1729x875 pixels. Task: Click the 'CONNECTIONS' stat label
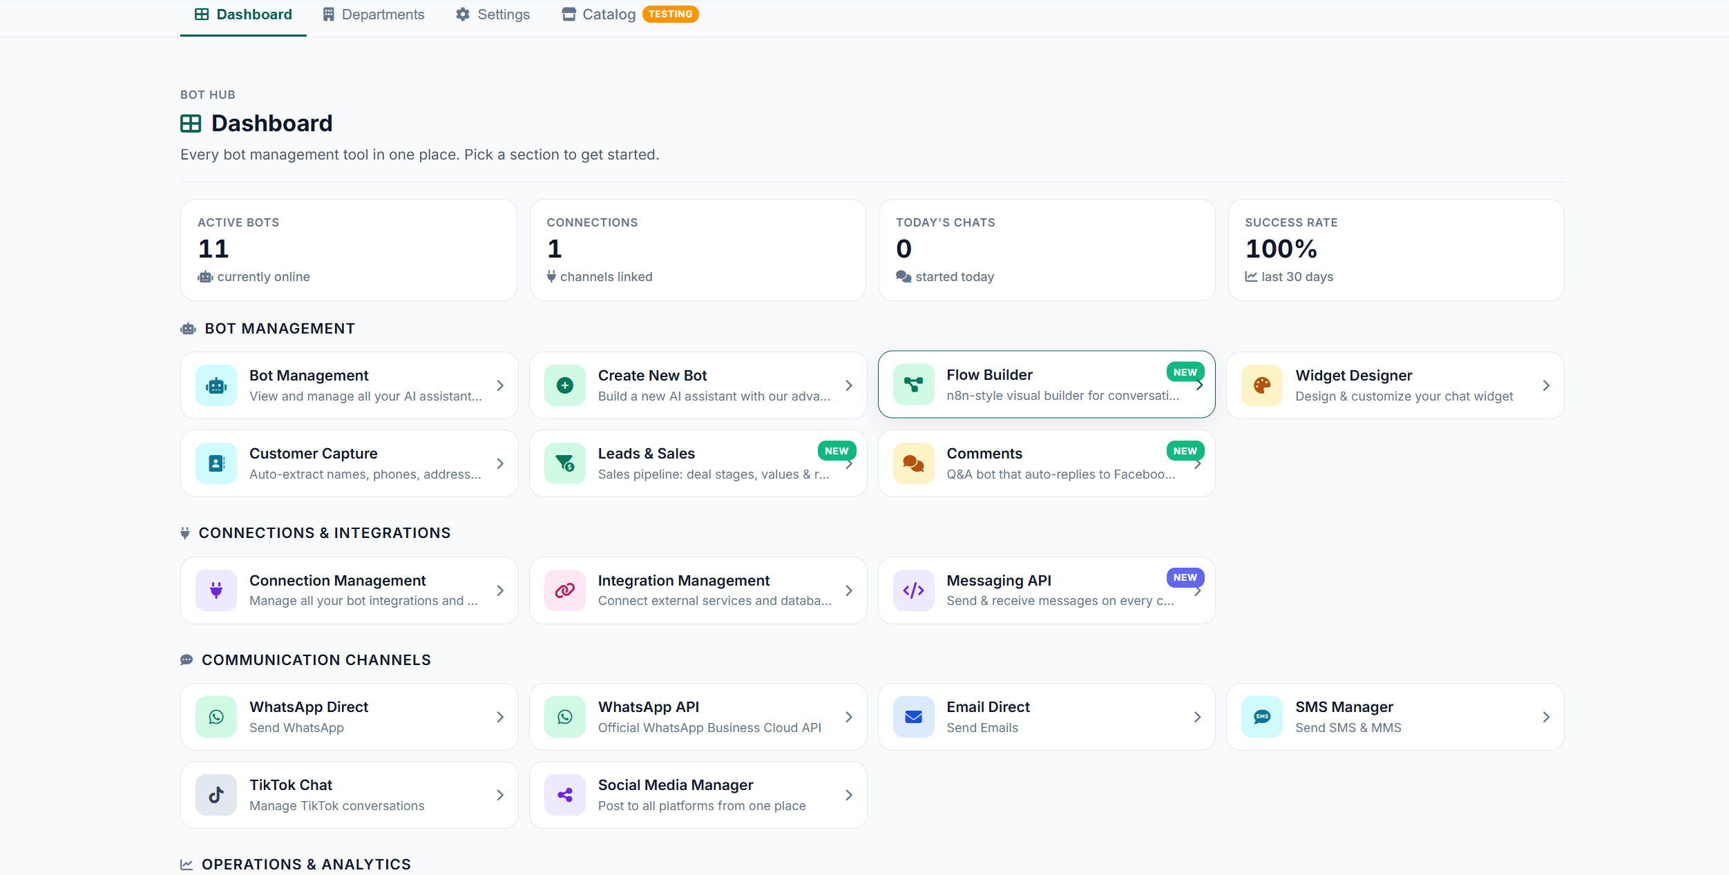592,222
